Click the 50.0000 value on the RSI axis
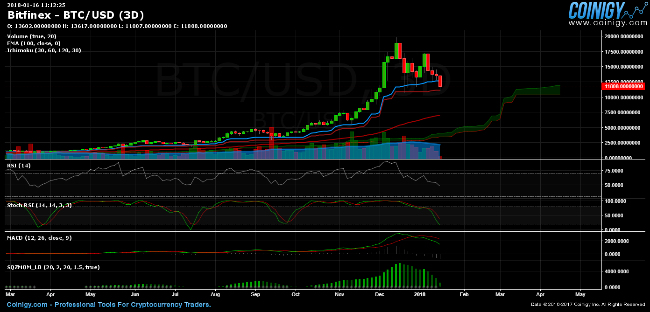 click(x=615, y=186)
